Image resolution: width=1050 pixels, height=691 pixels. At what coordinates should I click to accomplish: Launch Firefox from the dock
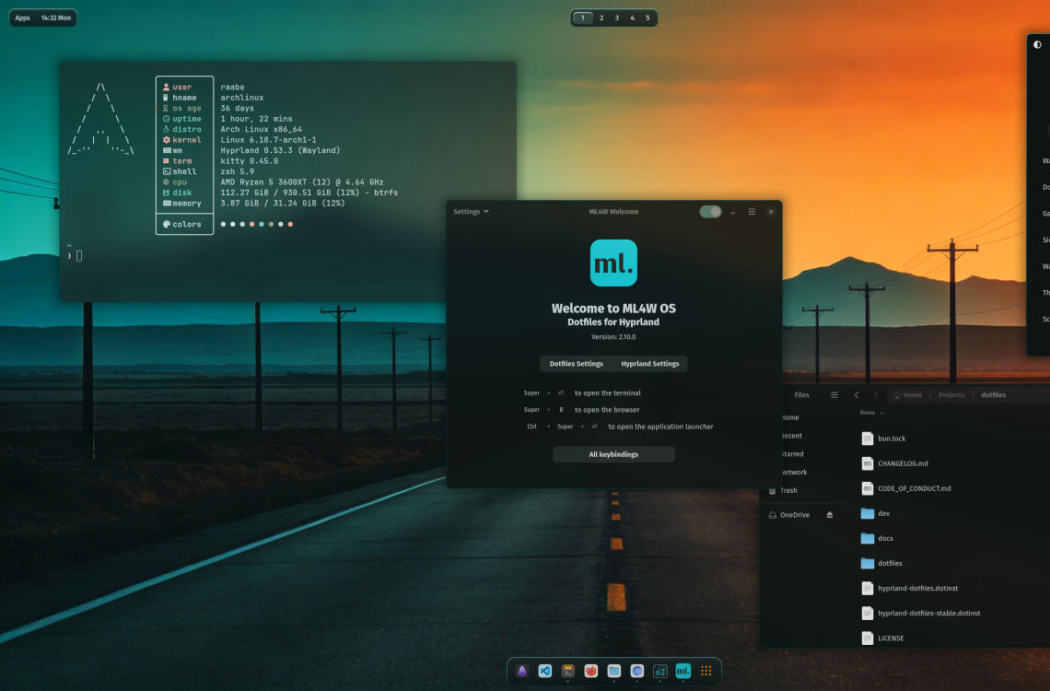click(x=591, y=671)
